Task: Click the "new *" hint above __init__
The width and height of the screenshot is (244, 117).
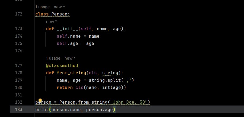Action: coord(52,22)
